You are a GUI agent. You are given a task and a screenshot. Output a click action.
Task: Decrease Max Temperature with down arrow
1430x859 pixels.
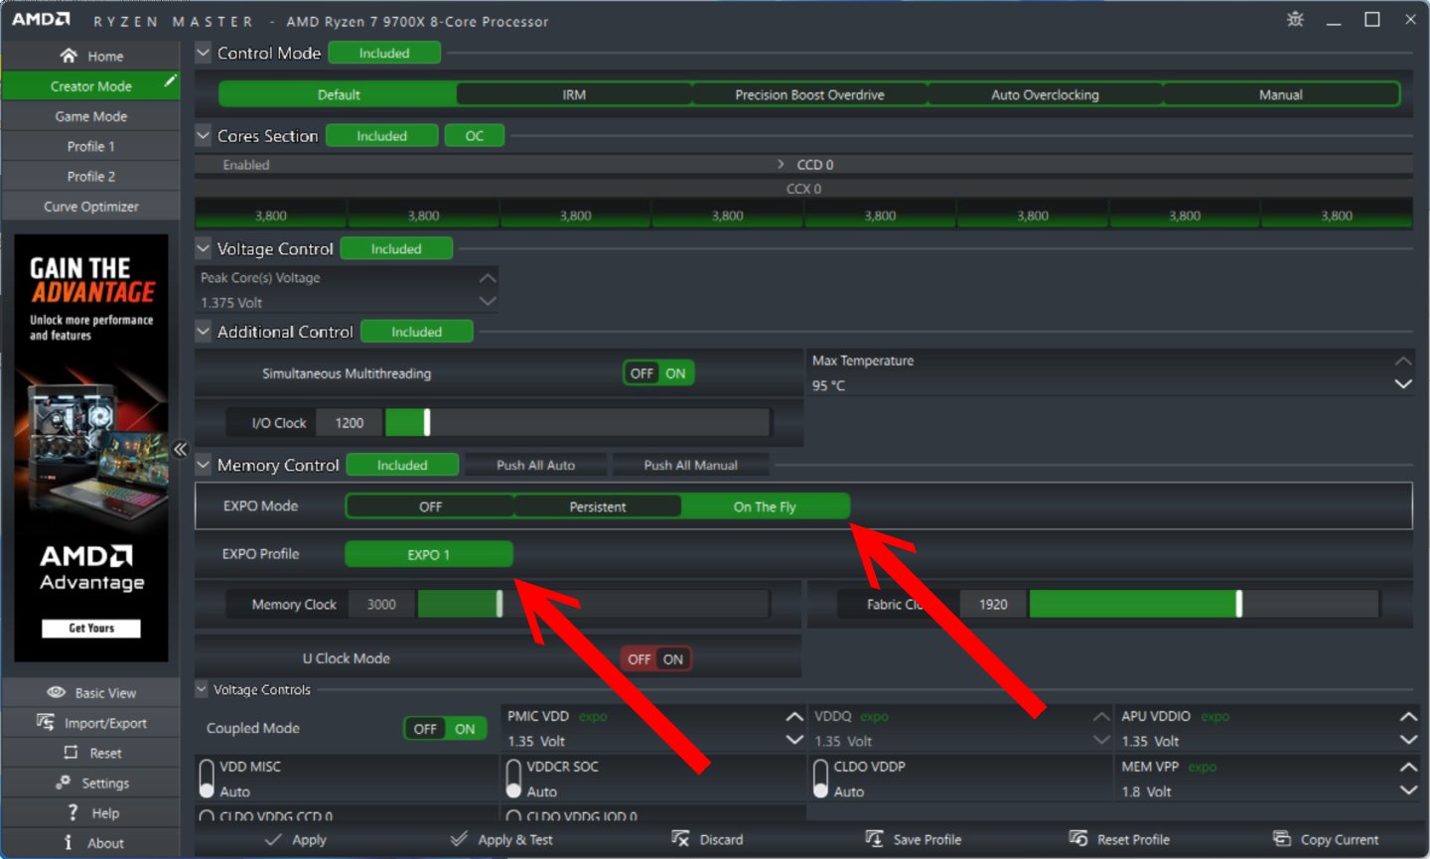point(1403,384)
